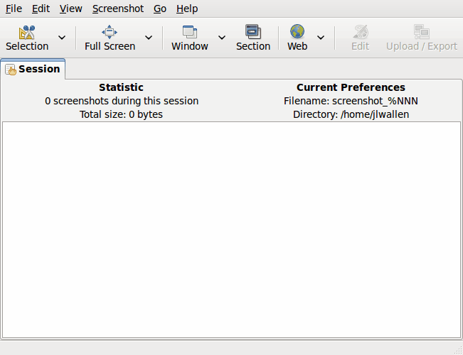Expand the Selection dropdown arrow
Screen dimensions: 463x355
coord(62,38)
